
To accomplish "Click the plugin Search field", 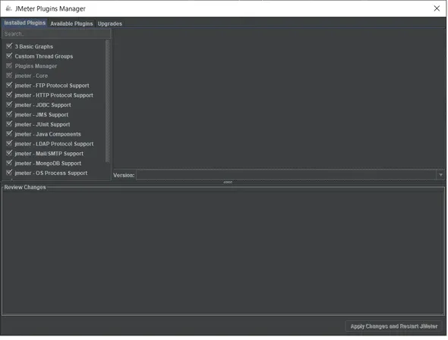I will 56,33.
